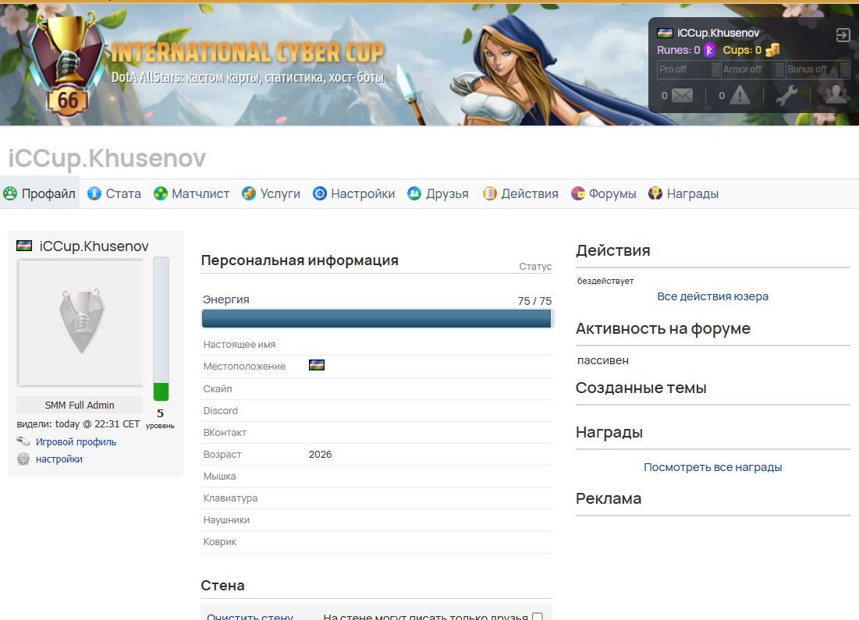Open the Услуги tab
Screen dimensions: 859x620
(x=272, y=193)
